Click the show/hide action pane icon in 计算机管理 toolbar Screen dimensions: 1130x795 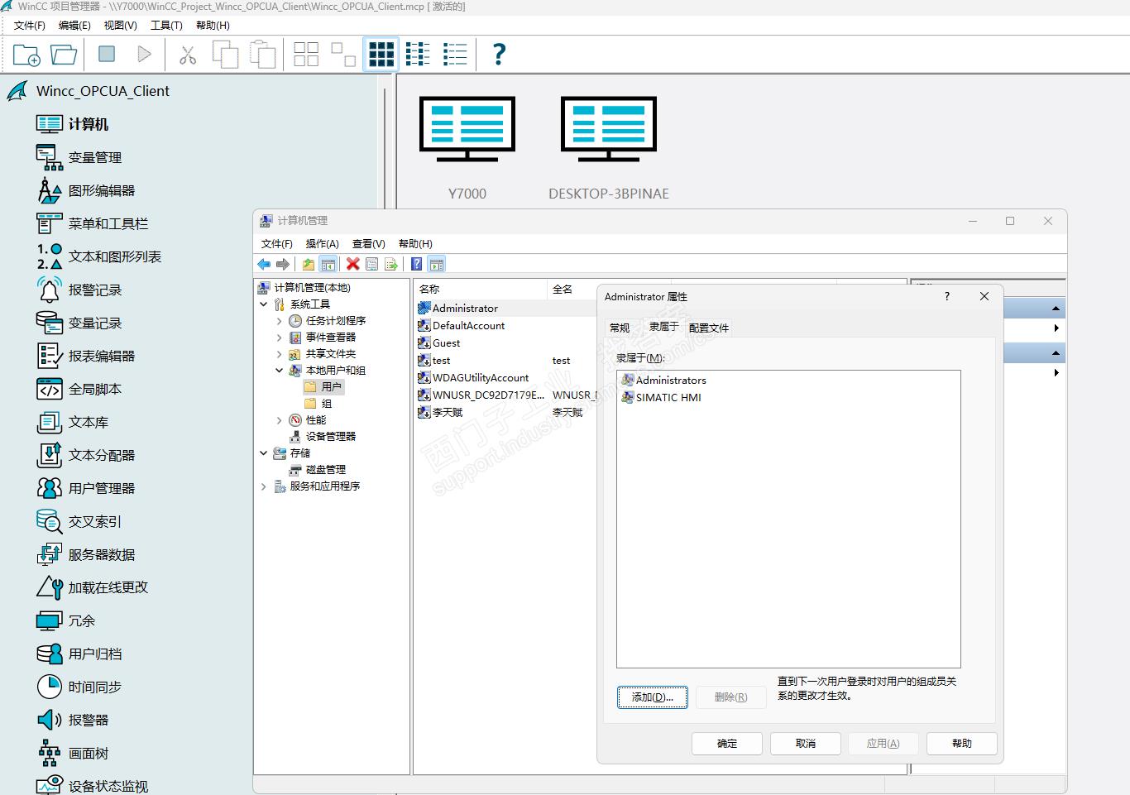437,264
